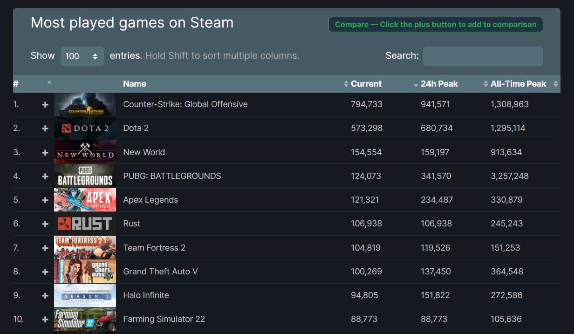574x334 pixels.
Task: Open the Rust logo thumbnail
Action: pos(85,224)
